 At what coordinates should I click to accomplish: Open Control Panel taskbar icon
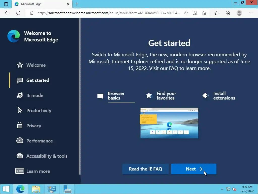pyautogui.click(x=51, y=189)
